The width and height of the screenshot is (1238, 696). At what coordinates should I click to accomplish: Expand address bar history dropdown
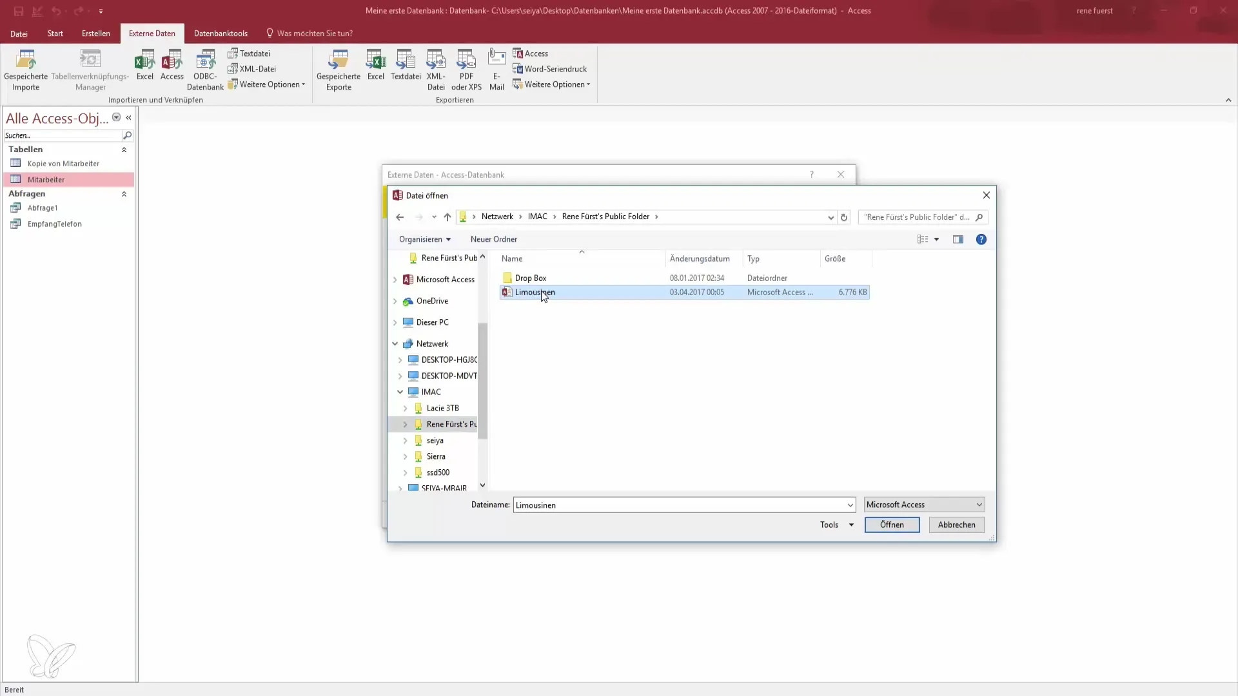[830, 217]
